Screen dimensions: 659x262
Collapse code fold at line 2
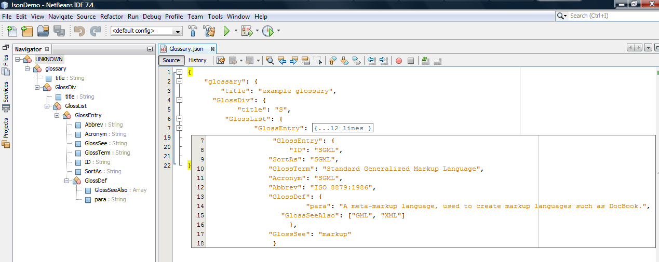coord(179,81)
